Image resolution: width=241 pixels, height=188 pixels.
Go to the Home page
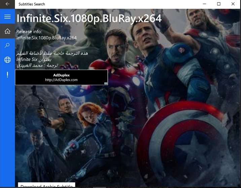[7, 31]
